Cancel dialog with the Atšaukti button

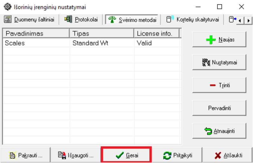[x=228, y=155]
